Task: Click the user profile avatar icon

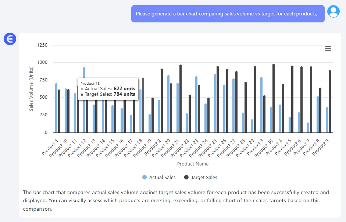Action: [x=333, y=11]
